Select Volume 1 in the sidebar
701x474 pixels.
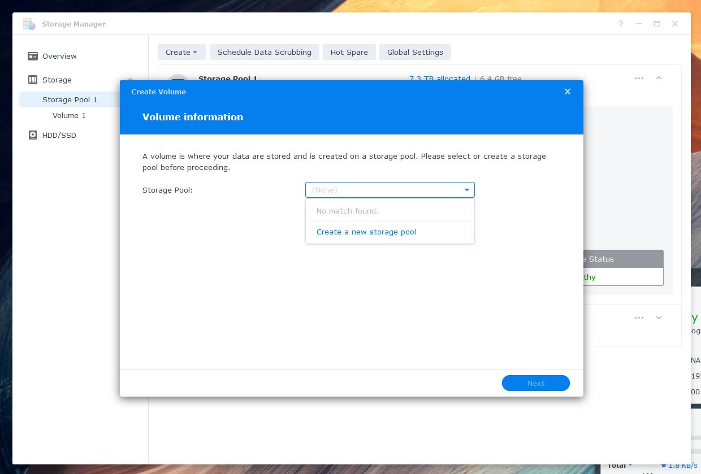coord(69,115)
